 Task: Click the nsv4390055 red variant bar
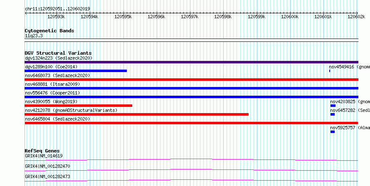(78, 106)
